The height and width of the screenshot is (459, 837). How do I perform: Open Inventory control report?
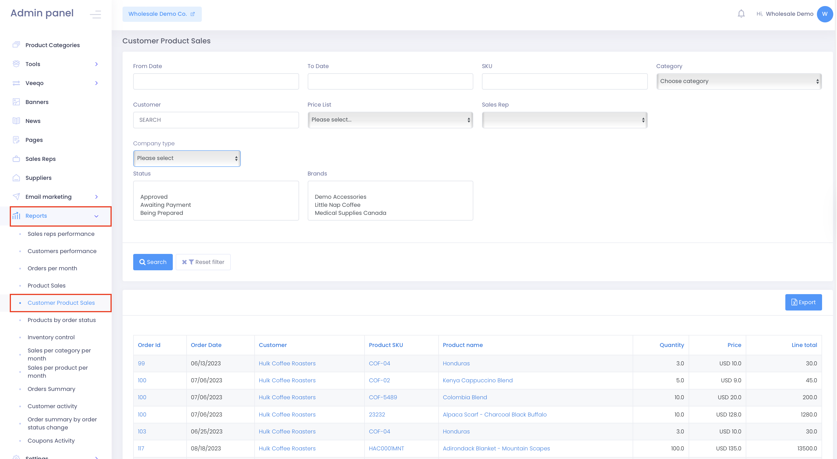pos(51,337)
